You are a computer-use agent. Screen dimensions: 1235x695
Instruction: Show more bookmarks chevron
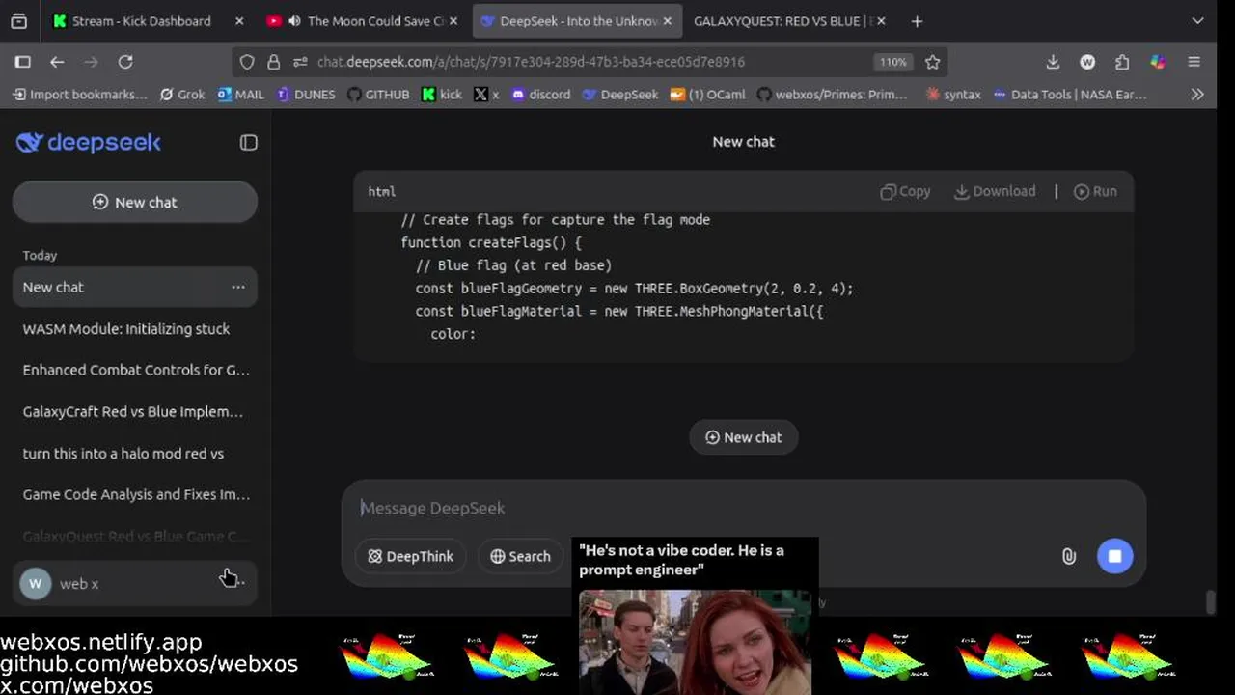click(x=1197, y=95)
